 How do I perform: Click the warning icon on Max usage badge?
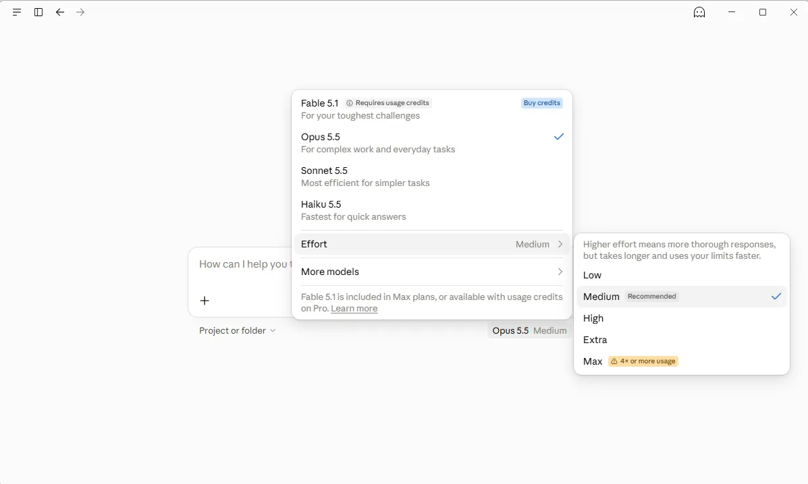(614, 361)
